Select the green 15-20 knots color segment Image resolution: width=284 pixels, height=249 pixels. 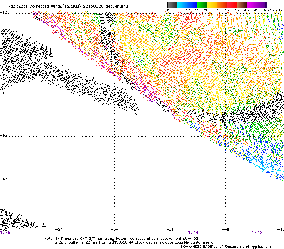click(x=202, y=5)
